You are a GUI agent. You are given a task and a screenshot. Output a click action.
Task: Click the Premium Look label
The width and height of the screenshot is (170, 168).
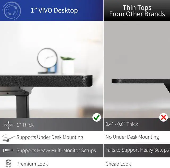tap(32, 164)
